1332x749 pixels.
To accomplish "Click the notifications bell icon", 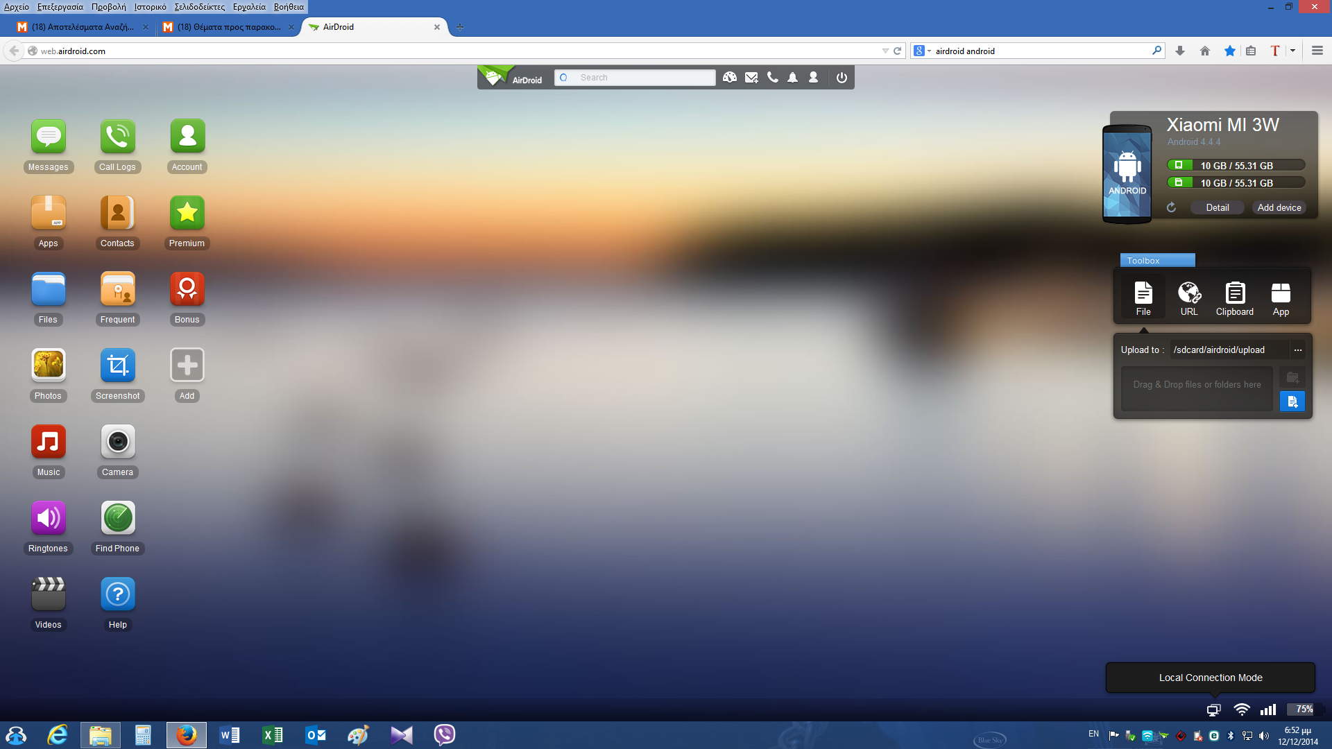I will [x=792, y=78].
